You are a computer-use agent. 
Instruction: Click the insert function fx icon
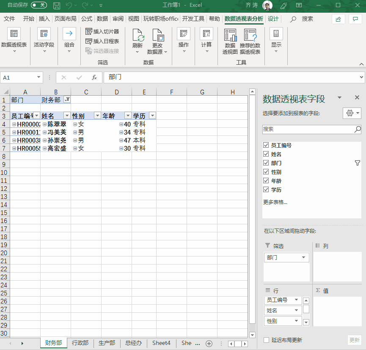94,77
